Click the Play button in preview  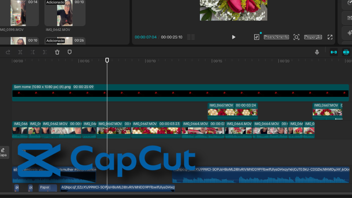click(x=234, y=37)
